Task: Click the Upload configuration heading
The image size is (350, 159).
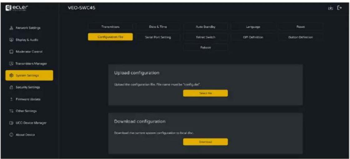Action: coord(137,73)
